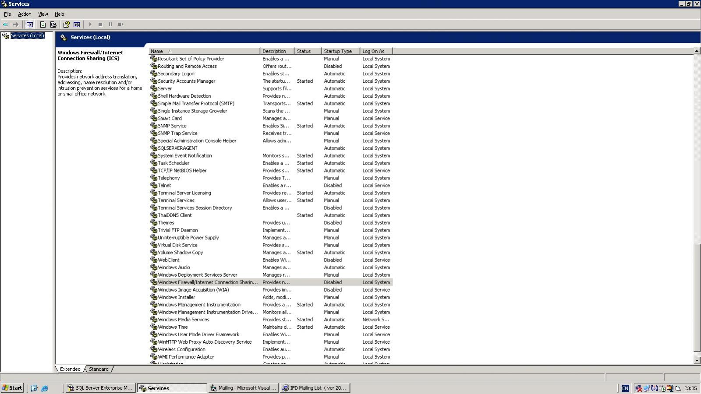The width and height of the screenshot is (701, 394).
Task: Switch to the Extended tab
Action: click(70, 369)
